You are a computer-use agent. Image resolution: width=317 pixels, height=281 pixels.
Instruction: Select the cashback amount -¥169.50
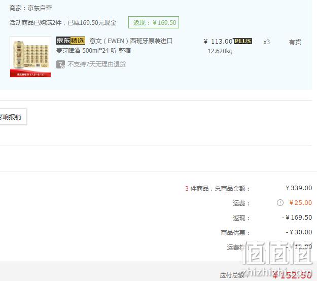coord(297,218)
